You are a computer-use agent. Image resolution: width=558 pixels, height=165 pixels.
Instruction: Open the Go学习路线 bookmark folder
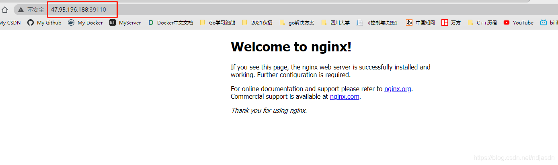point(217,23)
